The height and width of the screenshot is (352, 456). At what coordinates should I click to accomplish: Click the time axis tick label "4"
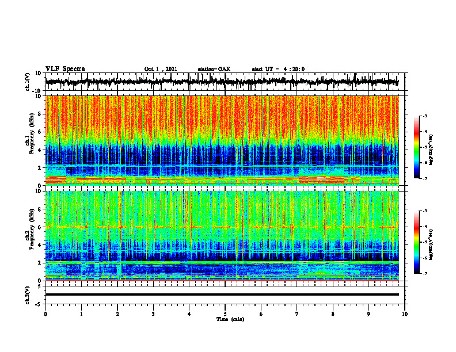[x=189, y=314]
